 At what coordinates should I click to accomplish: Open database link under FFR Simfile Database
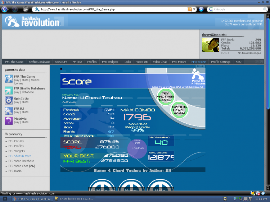pyautogui.click(x=28, y=92)
